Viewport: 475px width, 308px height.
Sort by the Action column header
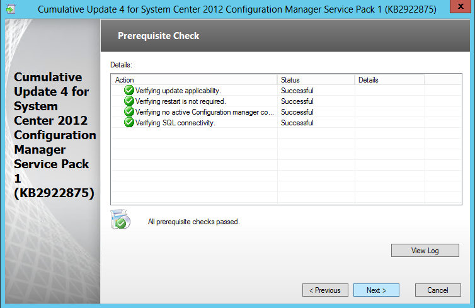[x=194, y=80]
